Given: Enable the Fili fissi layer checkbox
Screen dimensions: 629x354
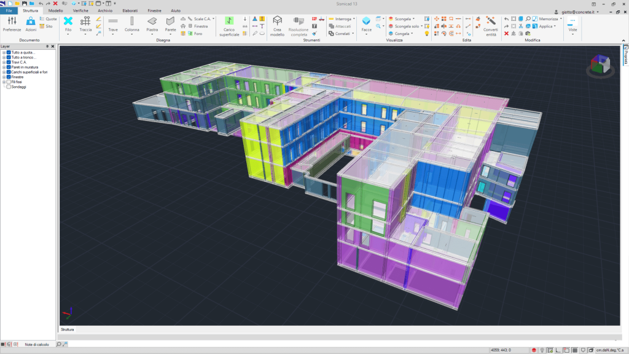Looking at the screenshot, I should pos(9,82).
